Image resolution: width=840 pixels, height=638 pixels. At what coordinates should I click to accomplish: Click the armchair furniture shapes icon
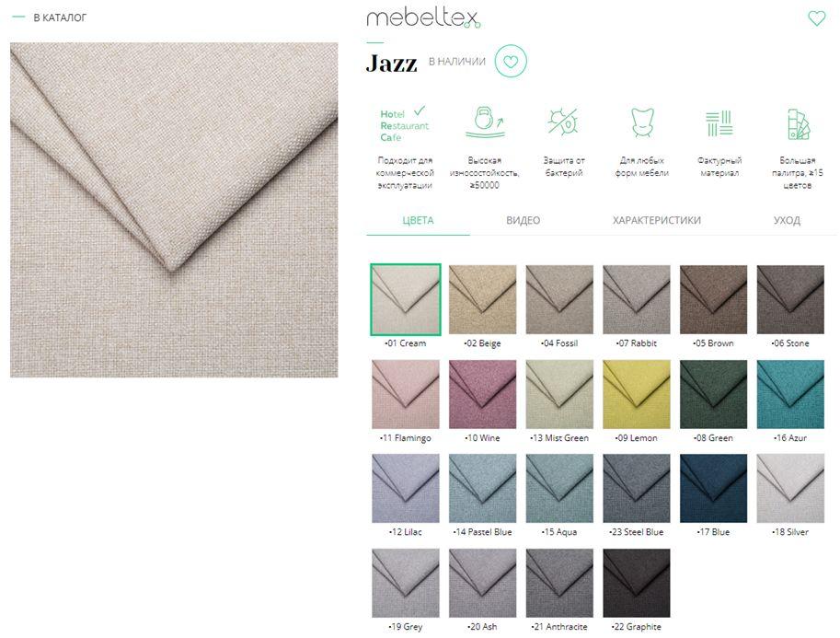pos(642,122)
